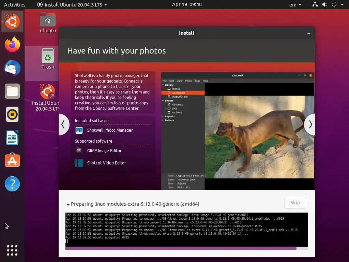Open the system menu dropdown arrow
The height and width of the screenshot is (262, 349).
[342, 4]
